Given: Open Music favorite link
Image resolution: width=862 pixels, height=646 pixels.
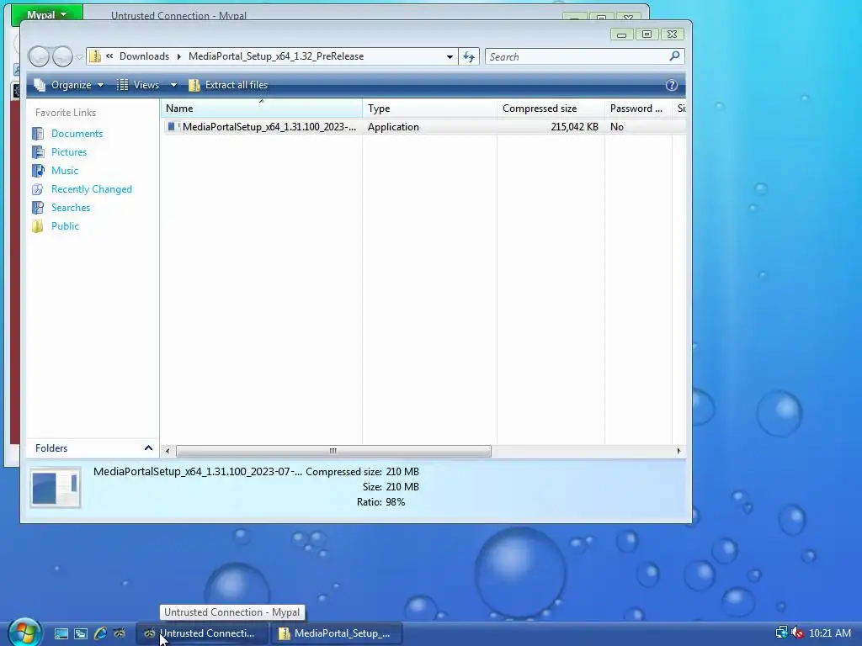Looking at the screenshot, I should 64,171.
